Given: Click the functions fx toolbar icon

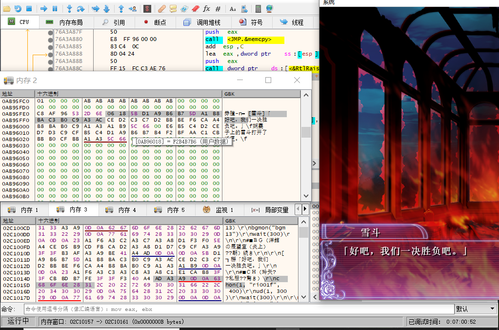Looking at the screenshot, I should [206, 8].
